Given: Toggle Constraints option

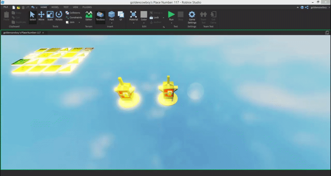Looking at the screenshot, I should (74, 17).
